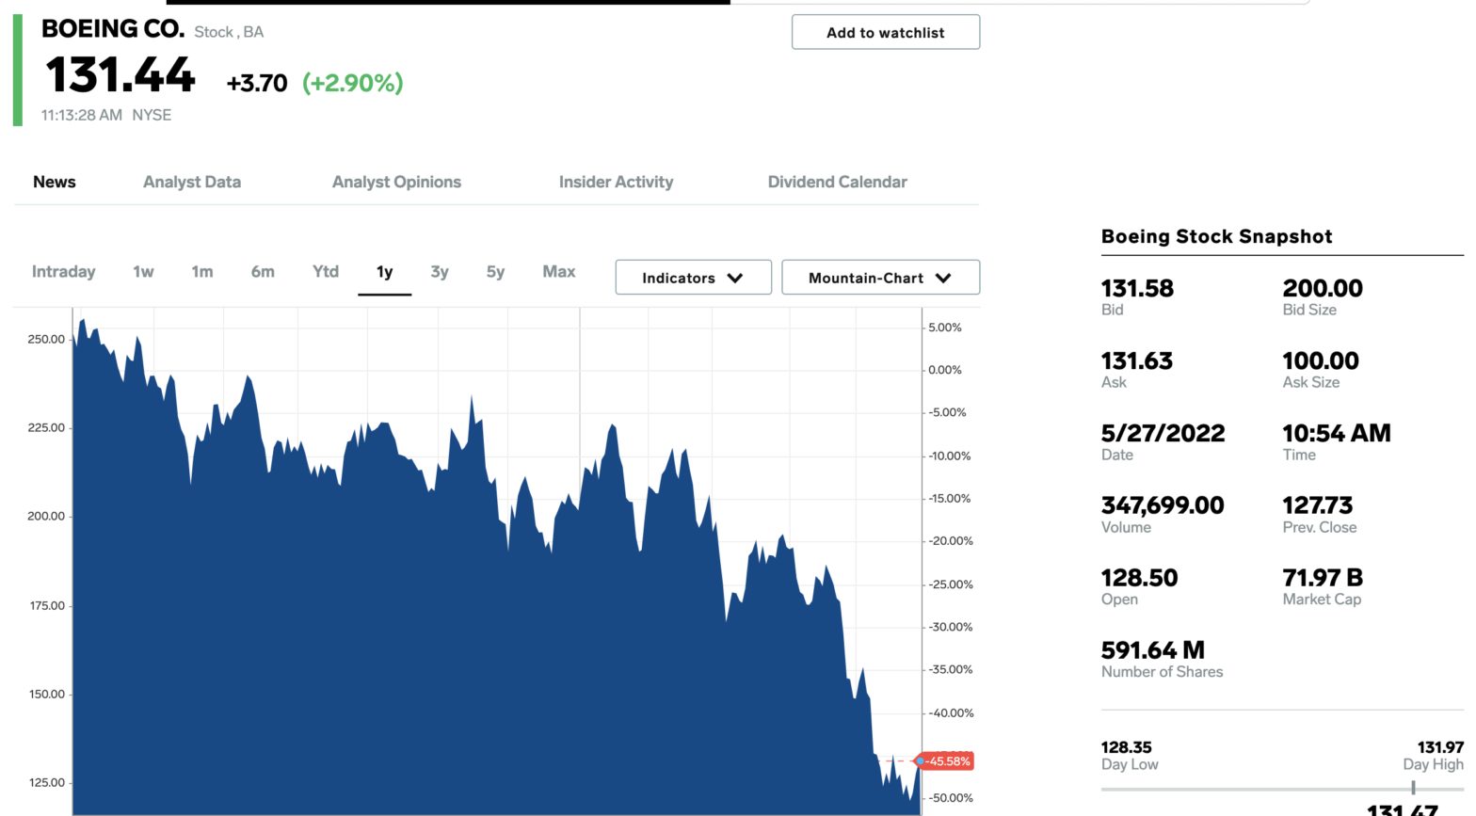Click the -25.00% percent axis label
The width and height of the screenshot is (1476, 816).
[951, 584]
